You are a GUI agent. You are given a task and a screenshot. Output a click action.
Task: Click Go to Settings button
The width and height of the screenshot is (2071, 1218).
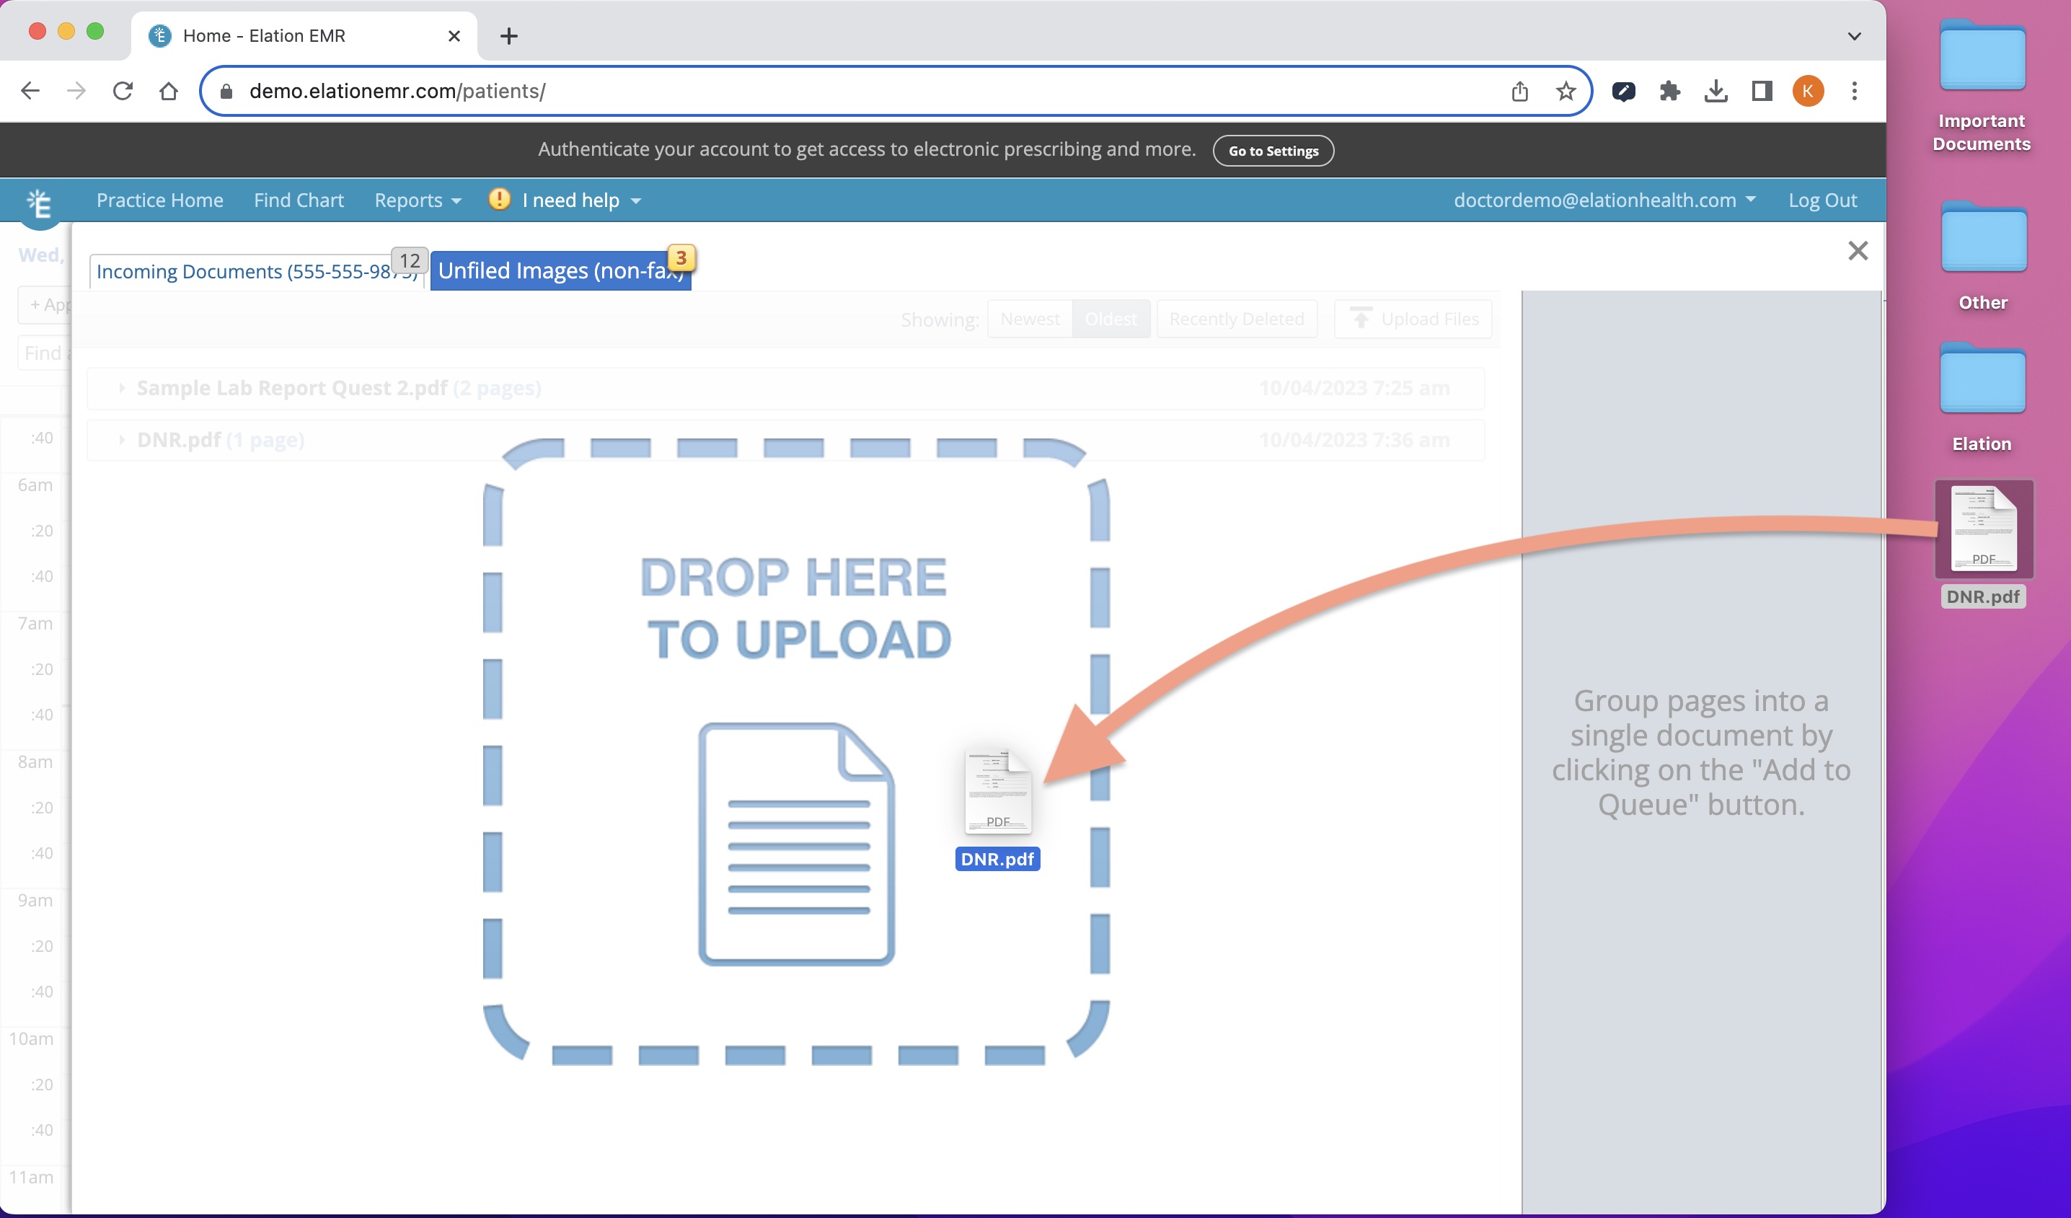pos(1273,151)
